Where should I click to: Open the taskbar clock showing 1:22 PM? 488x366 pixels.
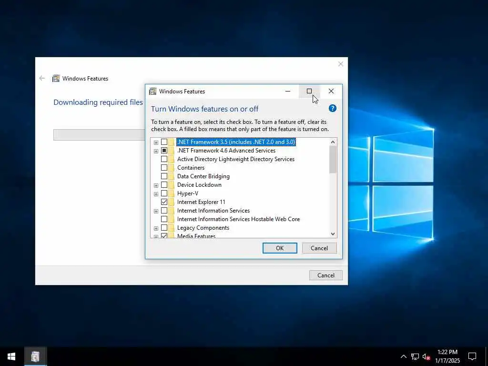(x=447, y=356)
